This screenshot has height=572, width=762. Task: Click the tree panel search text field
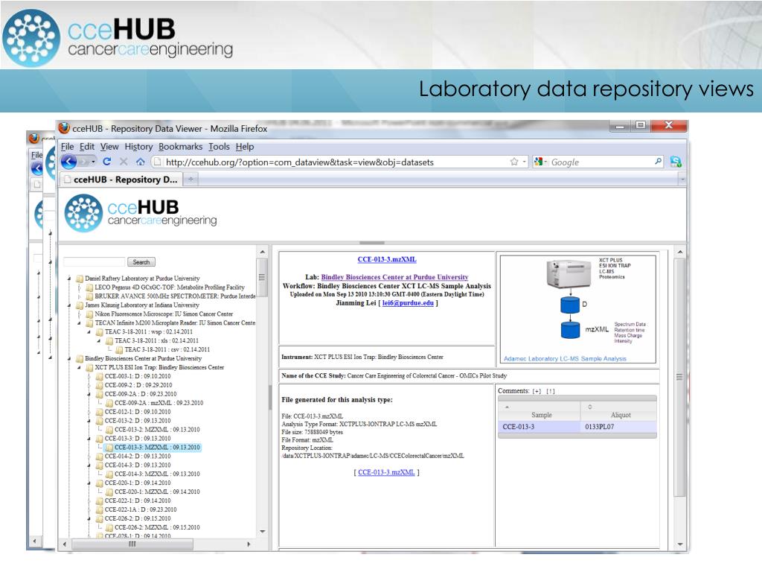point(95,262)
